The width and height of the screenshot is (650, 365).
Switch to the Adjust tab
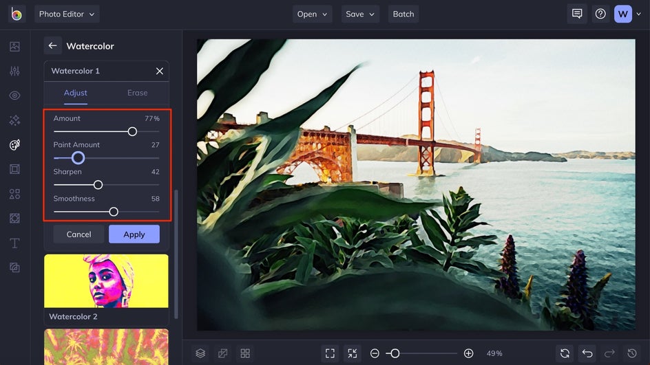coord(76,93)
